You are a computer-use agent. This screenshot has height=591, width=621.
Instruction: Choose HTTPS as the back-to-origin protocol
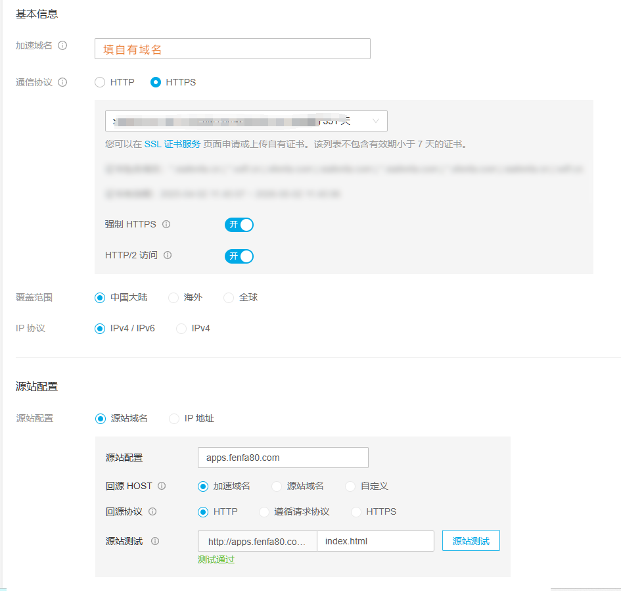point(356,511)
